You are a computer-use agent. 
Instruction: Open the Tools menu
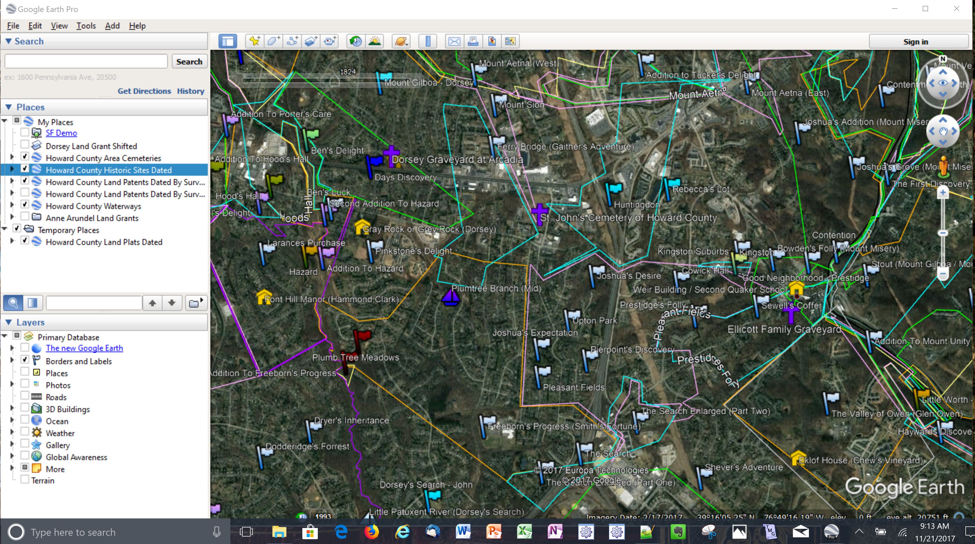click(x=86, y=26)
